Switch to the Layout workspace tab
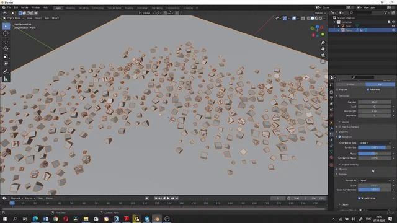This screenshot has width=397, height=223. point(58,8)
